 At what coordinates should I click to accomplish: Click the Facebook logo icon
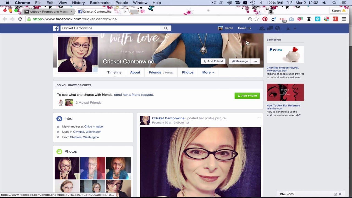[56, 28]
